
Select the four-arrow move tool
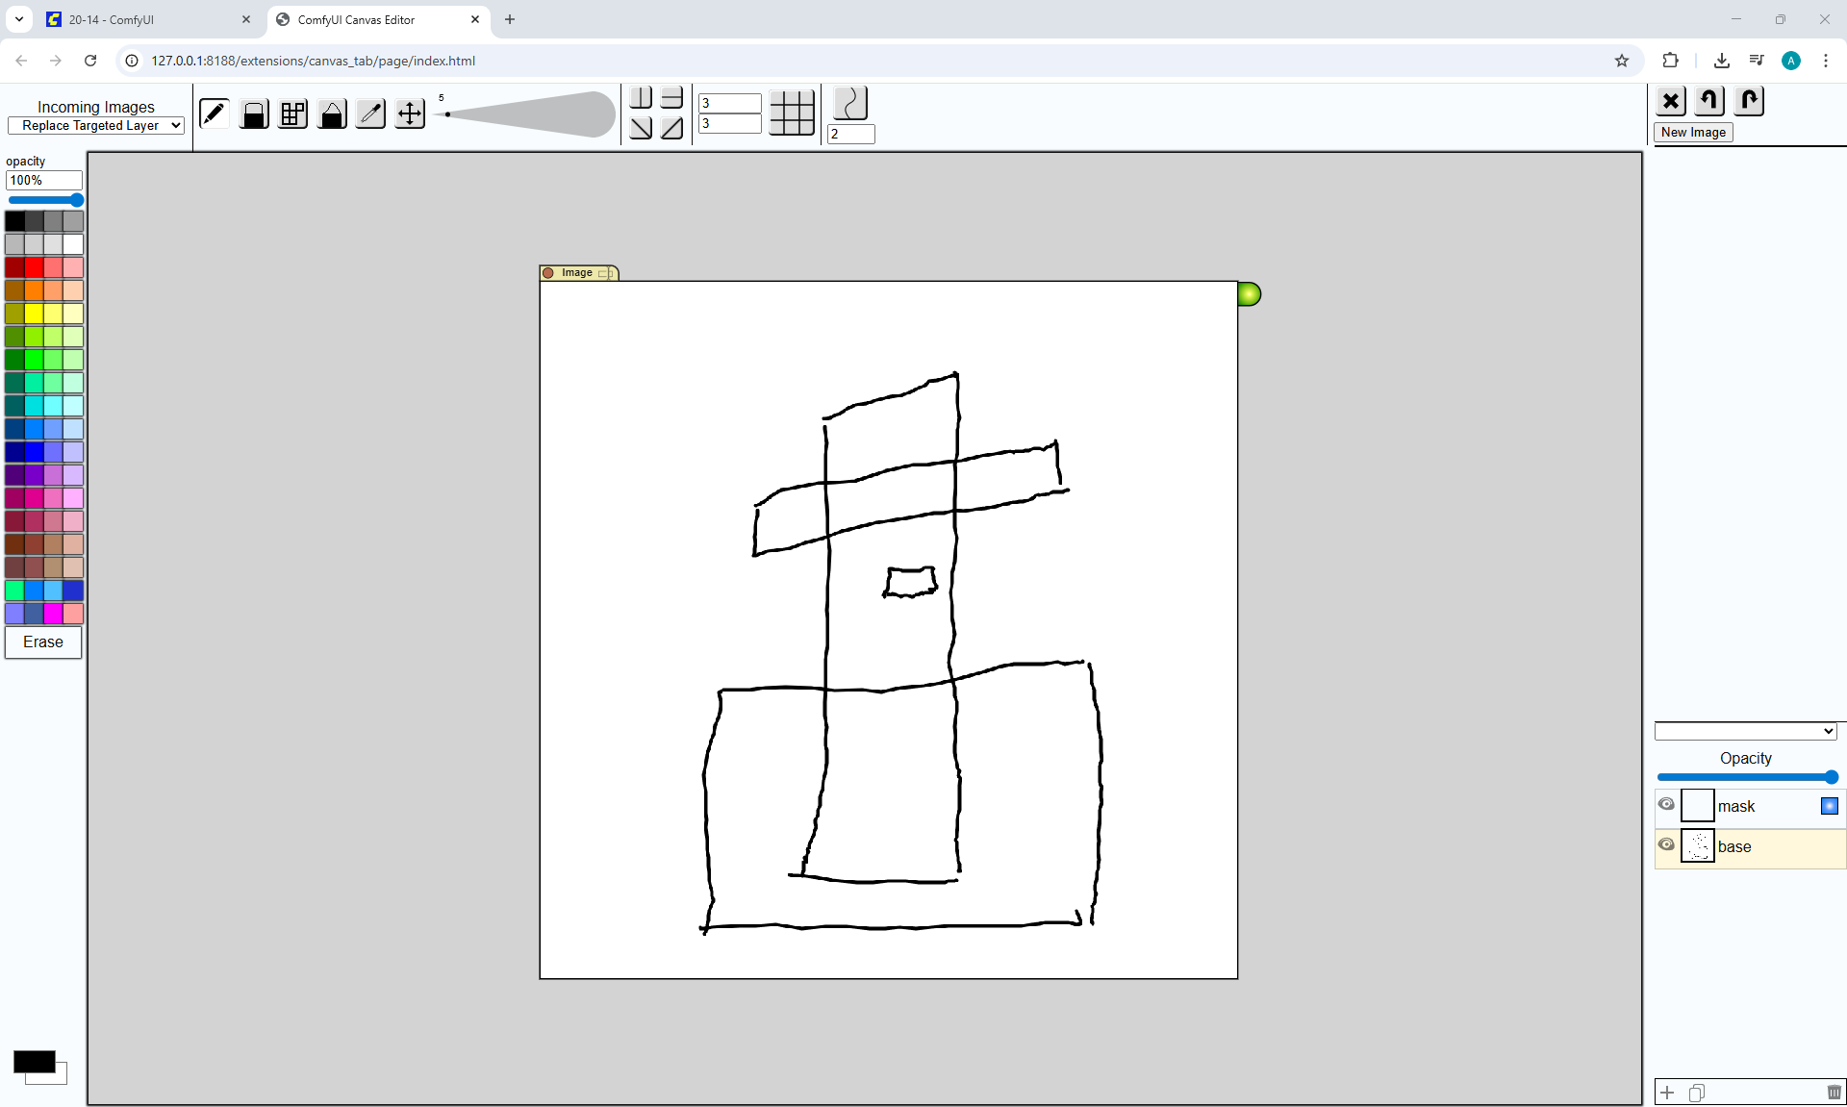coord(410,113)
